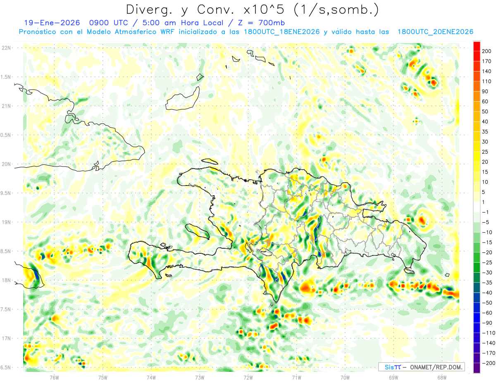Click the 7.5N latitude label

tap(5, 309)
